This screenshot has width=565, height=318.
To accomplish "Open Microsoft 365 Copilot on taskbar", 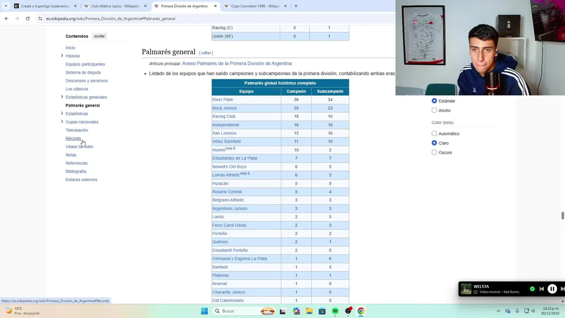I will point(296,311).
